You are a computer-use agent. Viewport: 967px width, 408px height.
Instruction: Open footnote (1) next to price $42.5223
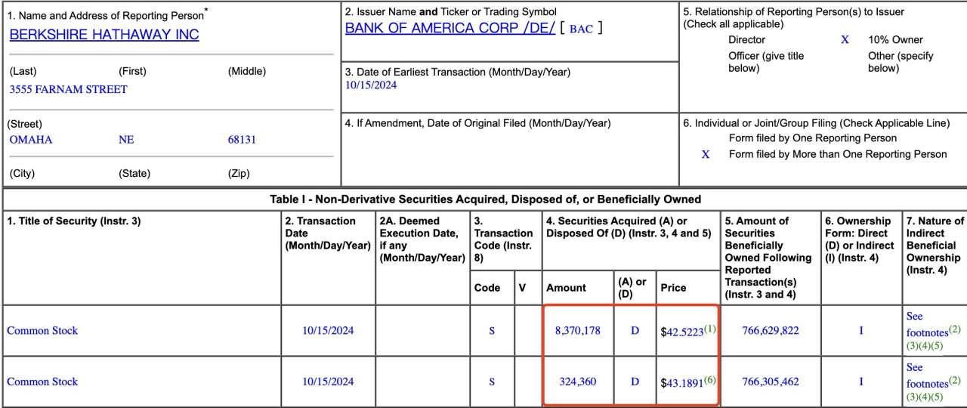click(710, 329)
